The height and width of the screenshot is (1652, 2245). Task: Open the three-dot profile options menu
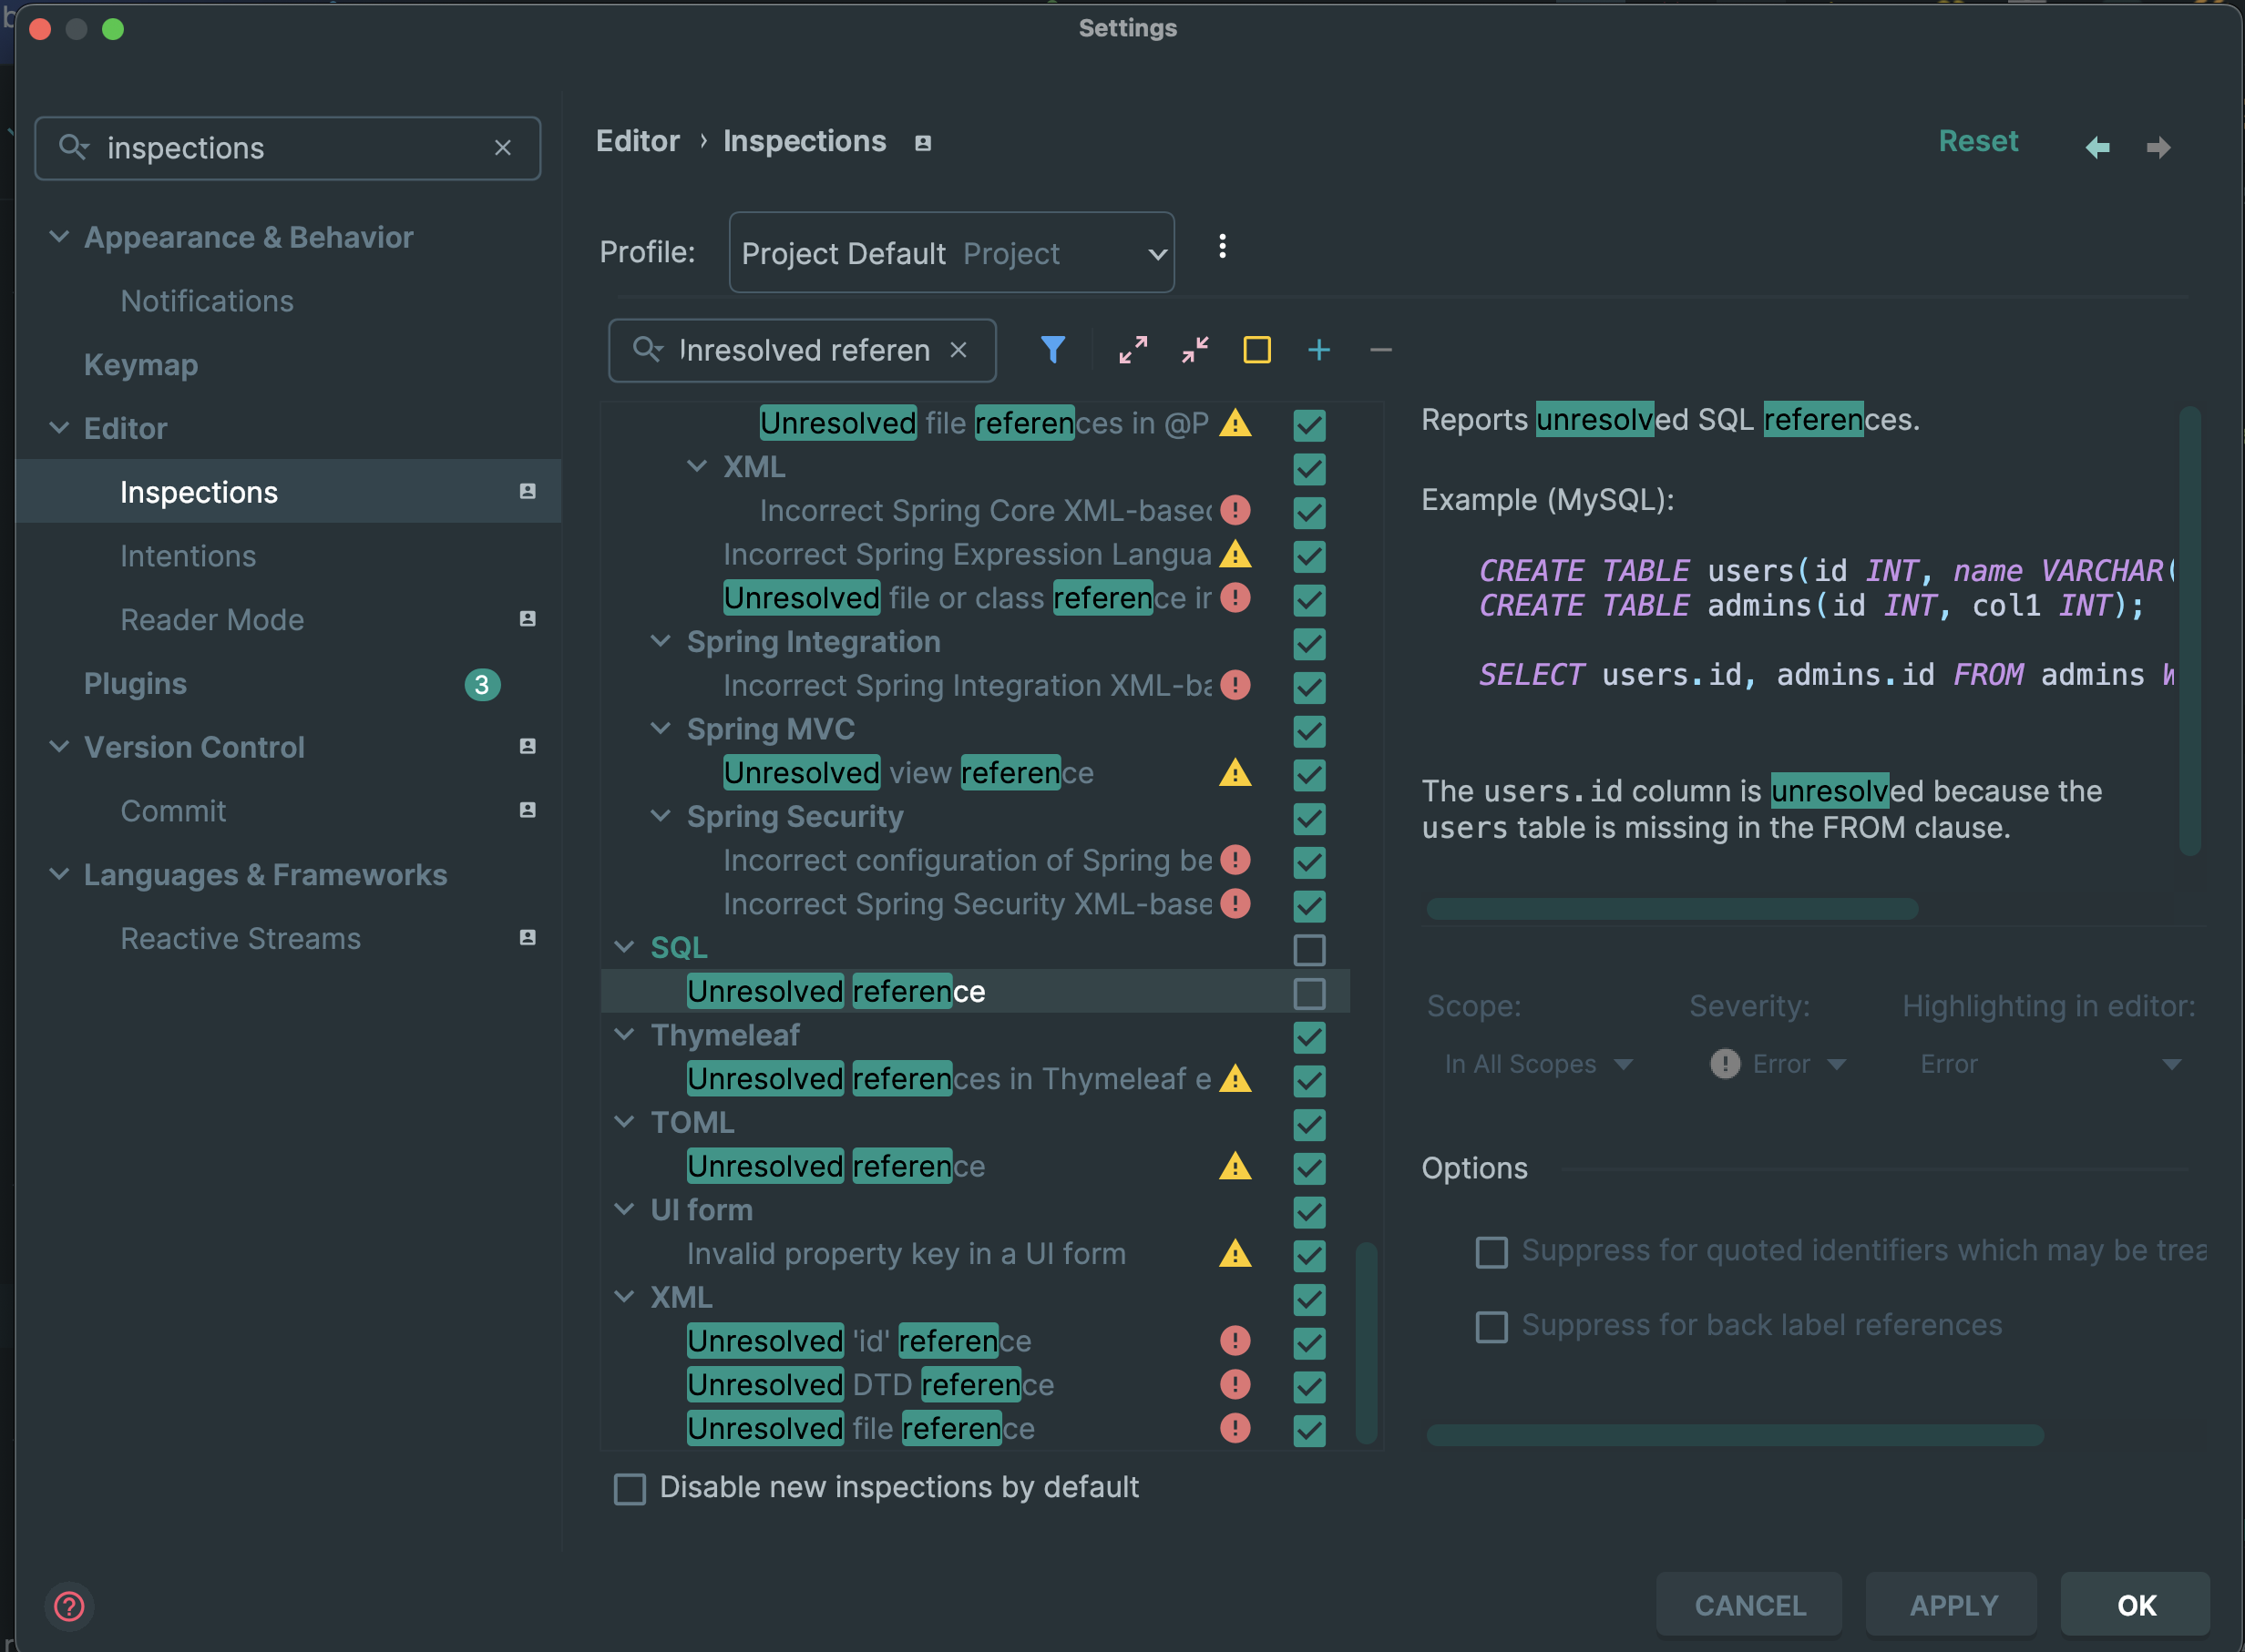[x=1222, y=247]
